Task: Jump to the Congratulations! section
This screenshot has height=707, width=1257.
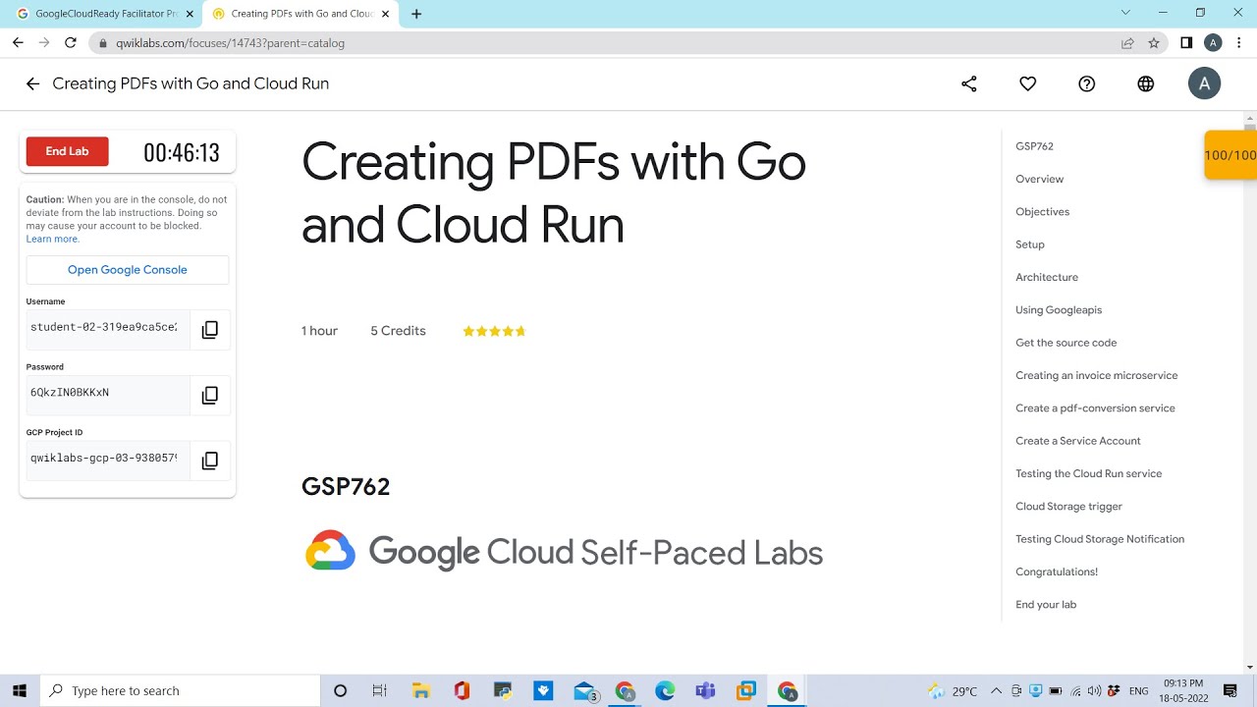Action: point(1057,571)
